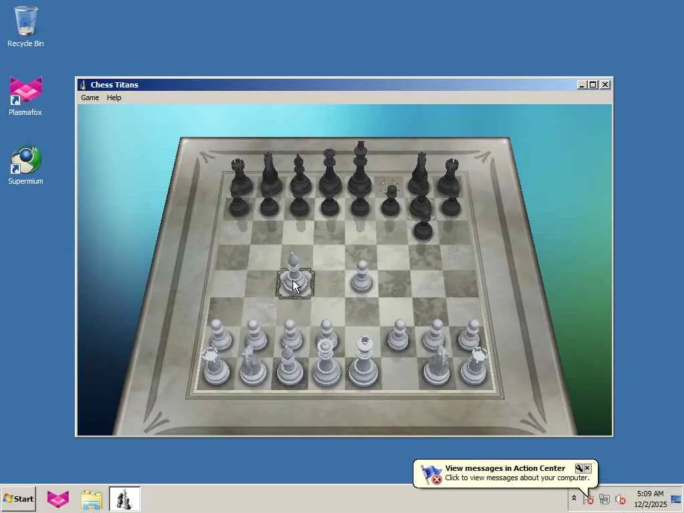This screenshot has height=513, width=684.
Task: Click the muted volume tray icon
Action: click(620, 498)
